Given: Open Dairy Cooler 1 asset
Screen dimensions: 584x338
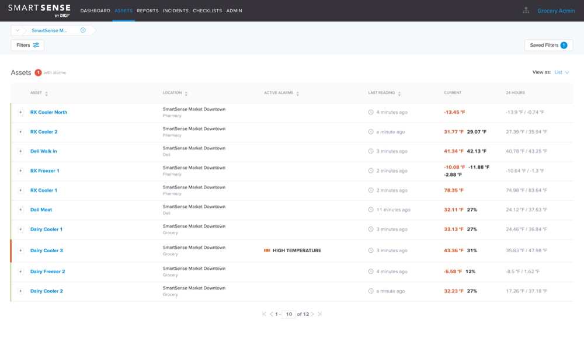Looking at the screenshot, I should coord(46,229).
